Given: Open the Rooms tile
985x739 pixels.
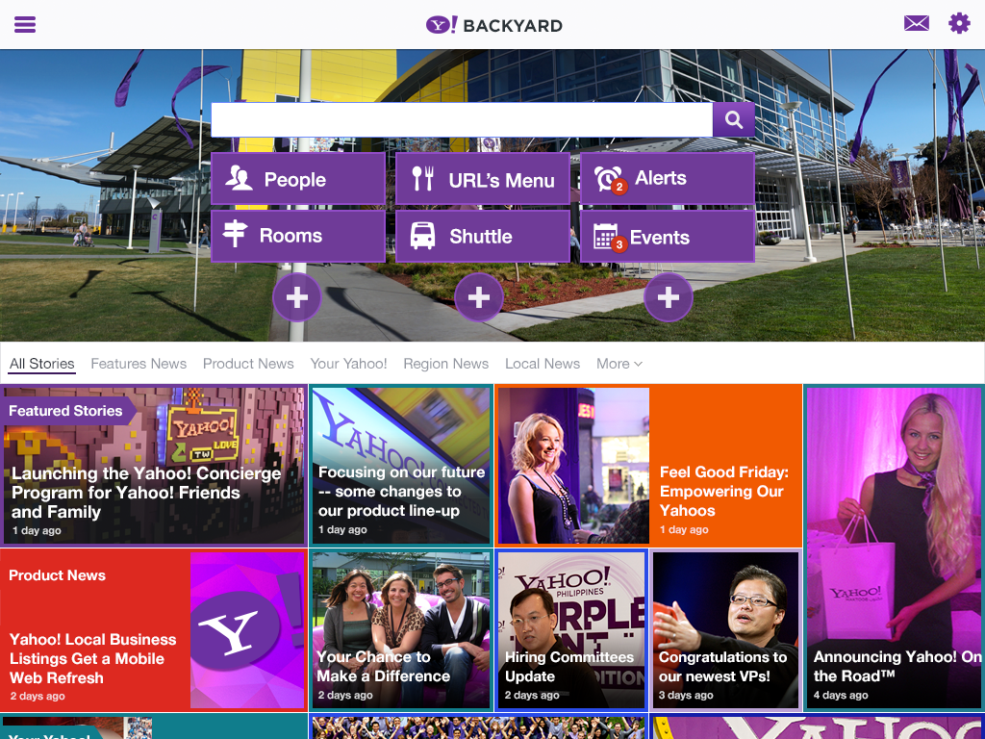Looking at the screenshot, I should click(x=298, y=237).
